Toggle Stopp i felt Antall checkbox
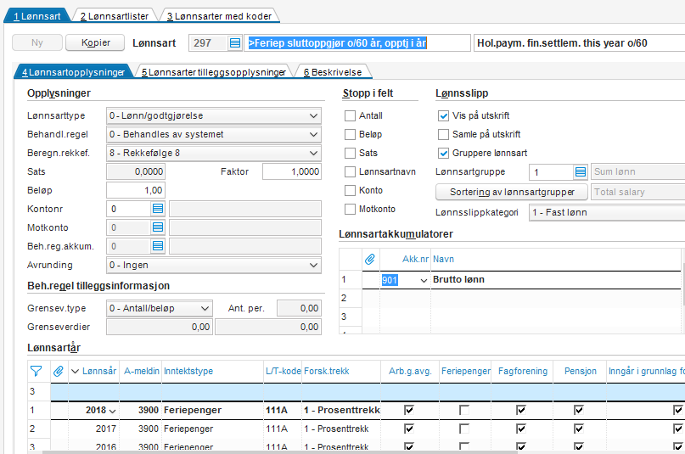This screenshot has width=685, height=454. click(x=350, y=115)
